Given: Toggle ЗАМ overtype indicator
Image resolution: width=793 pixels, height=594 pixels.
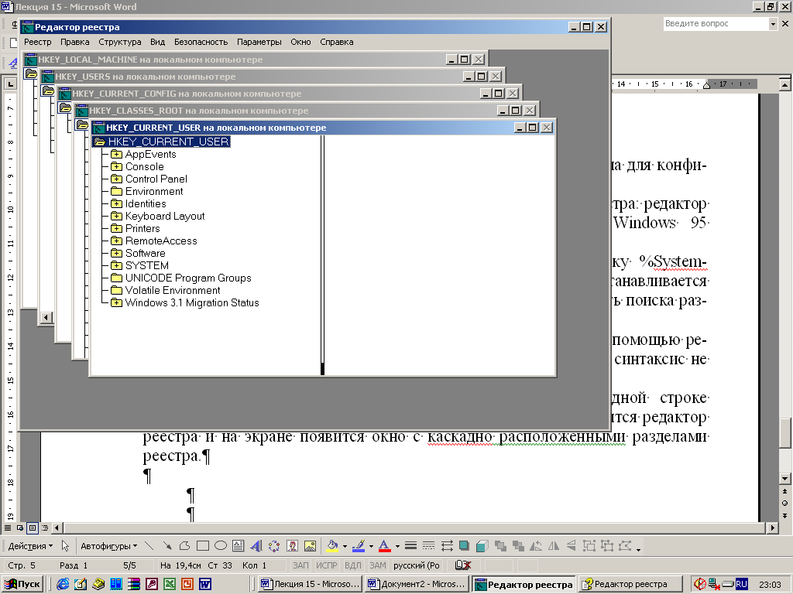Looking at the screenshot, I should [x=378, y=565].
